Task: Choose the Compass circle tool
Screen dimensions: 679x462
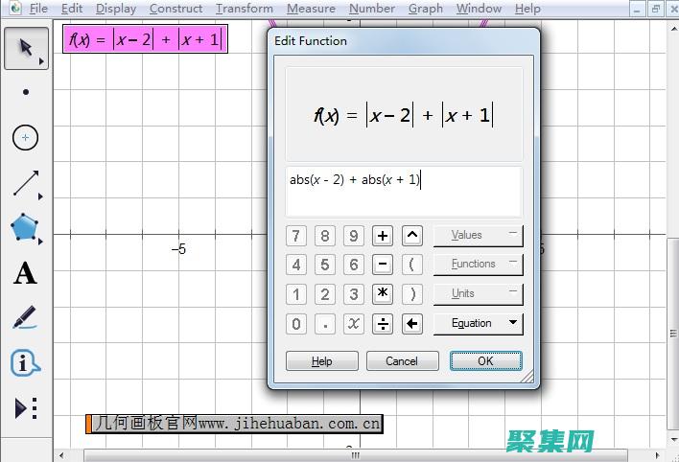Action: [26, 138]
